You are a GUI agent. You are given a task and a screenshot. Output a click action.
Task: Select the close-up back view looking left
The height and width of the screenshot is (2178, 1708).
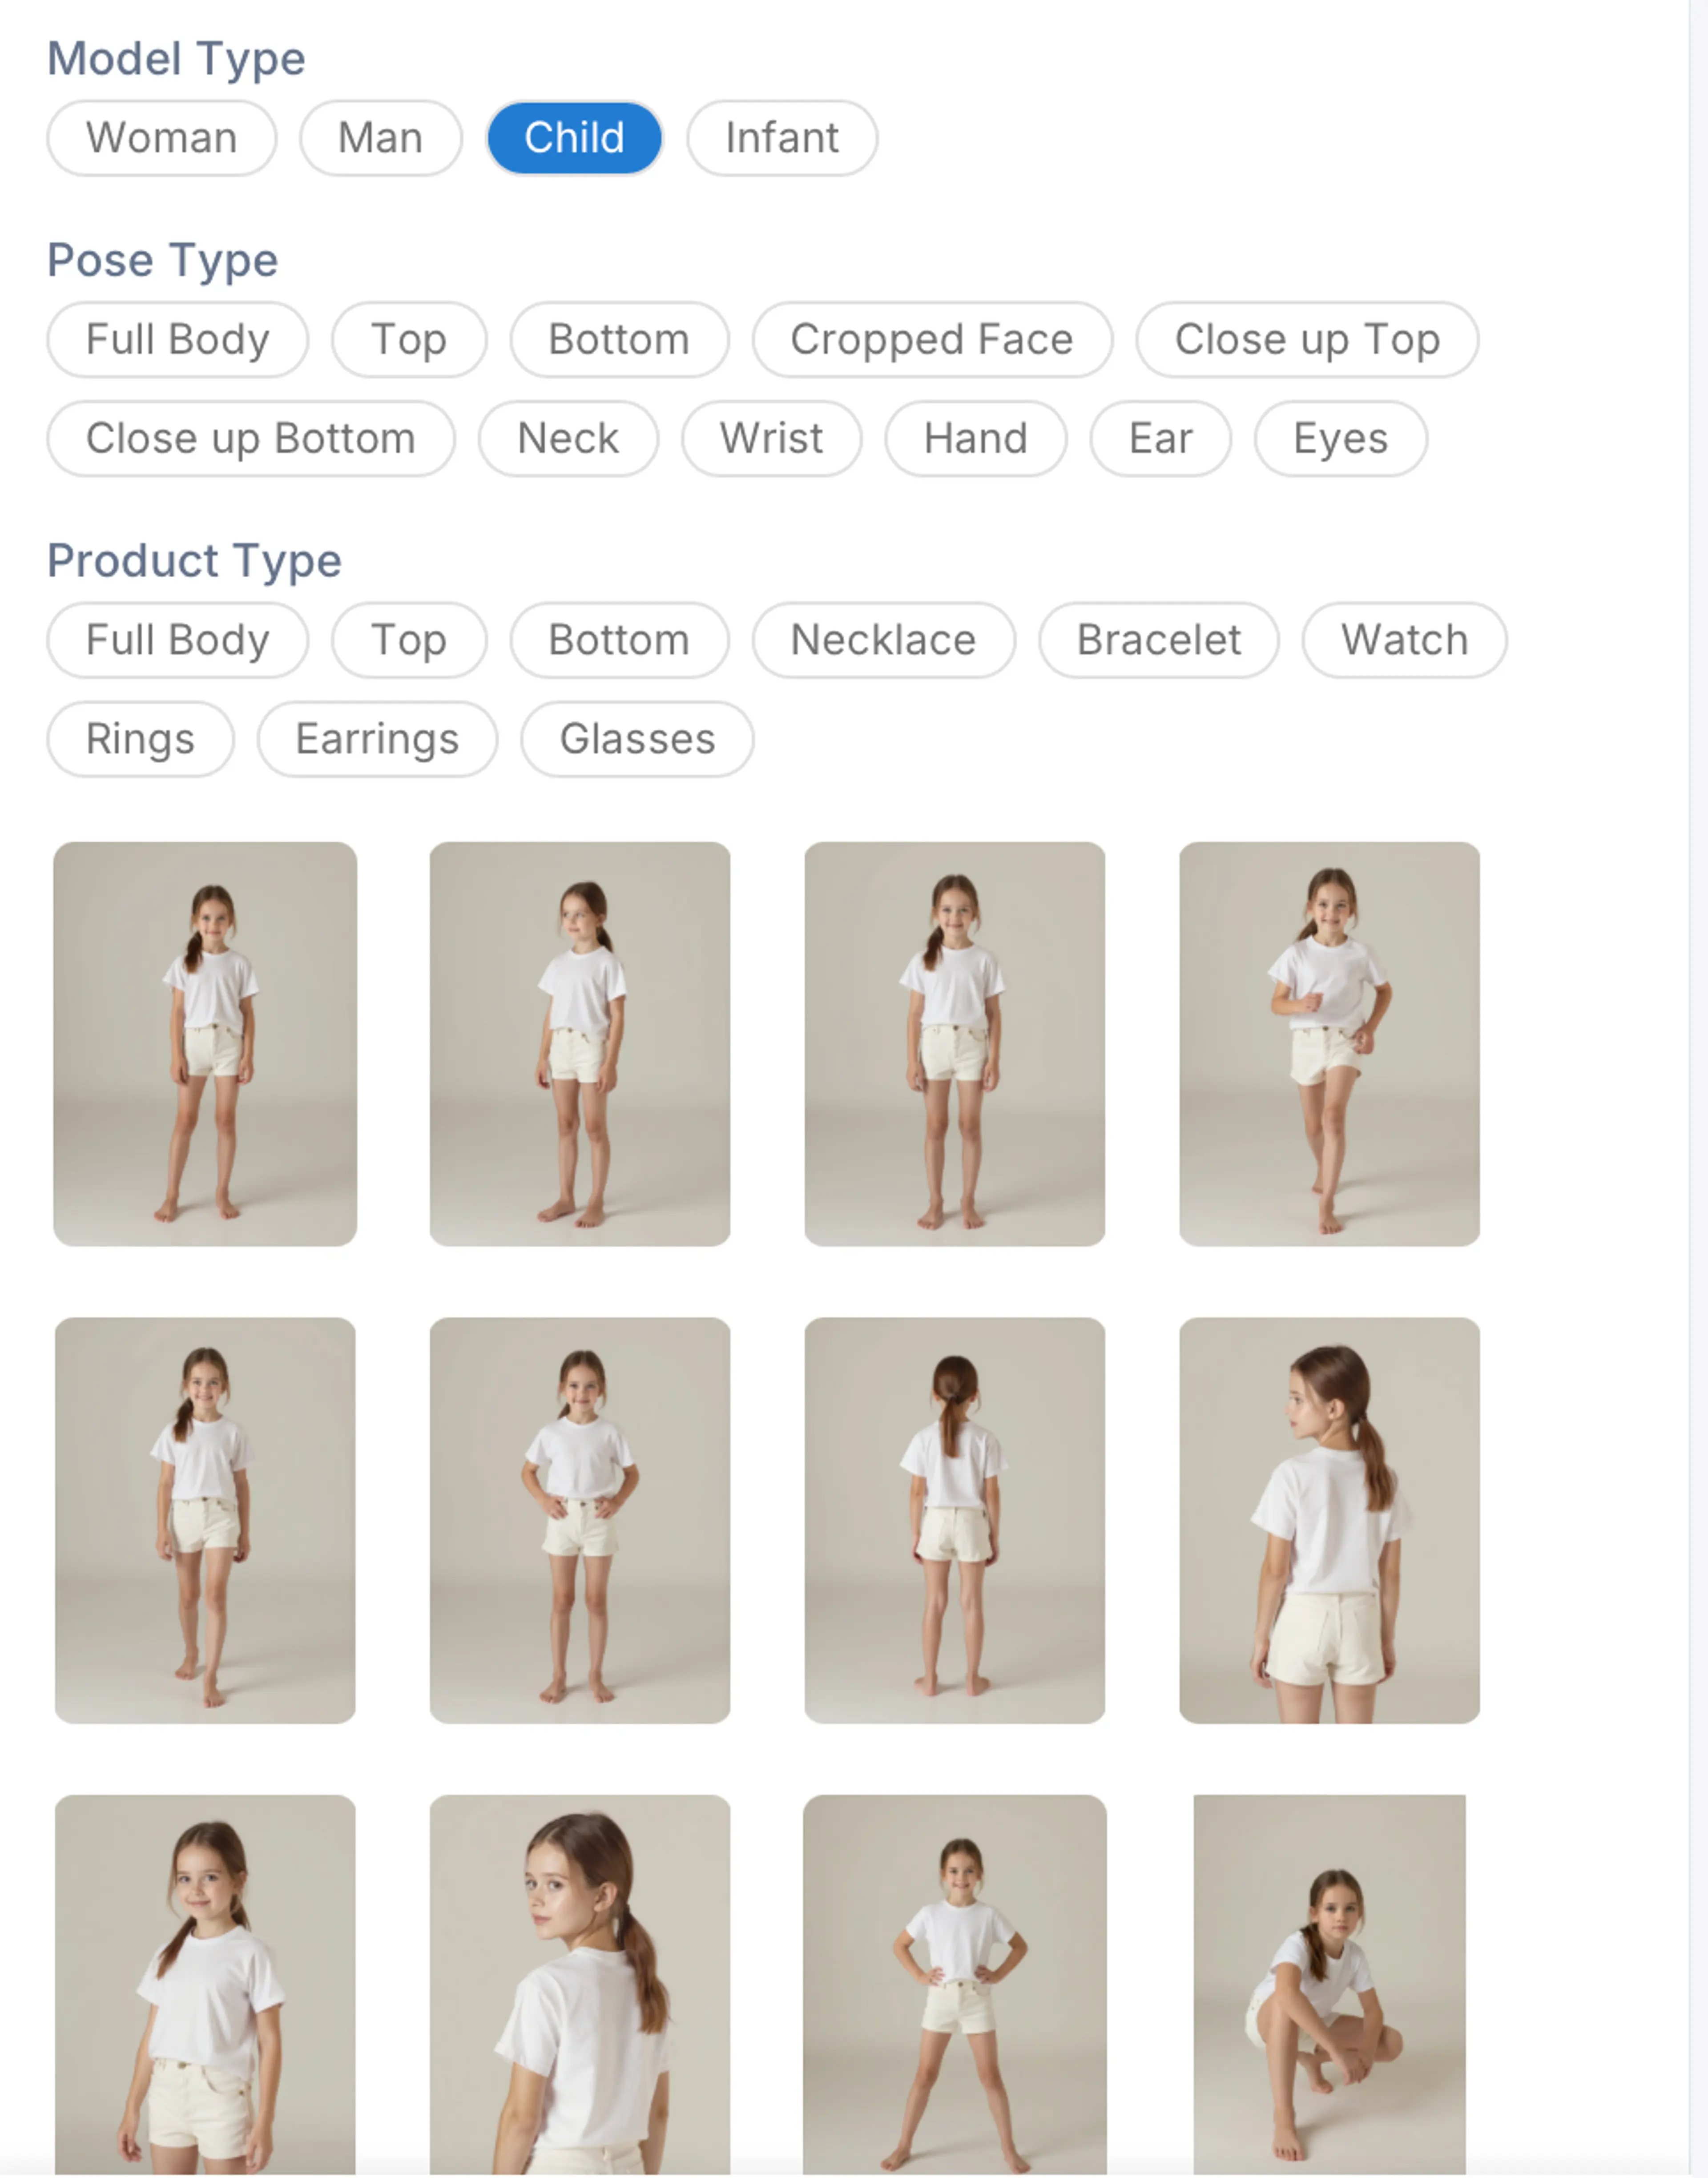point(1330,1520)
